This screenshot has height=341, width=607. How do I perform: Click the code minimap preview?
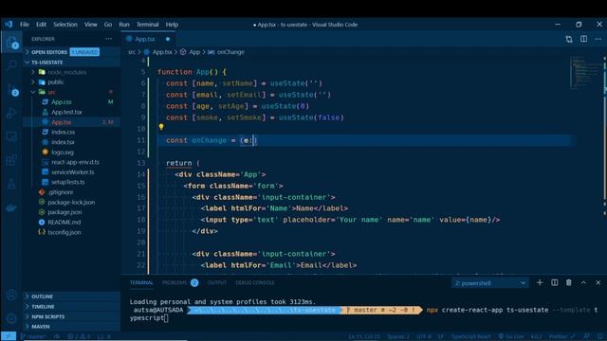586,73
